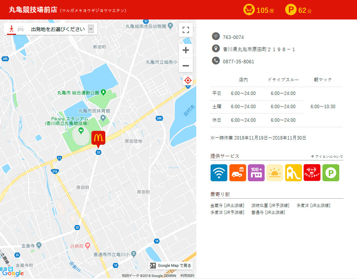Click the postal code icon
The height and width of the screenshot is (279, 357).
pos(216,36)
